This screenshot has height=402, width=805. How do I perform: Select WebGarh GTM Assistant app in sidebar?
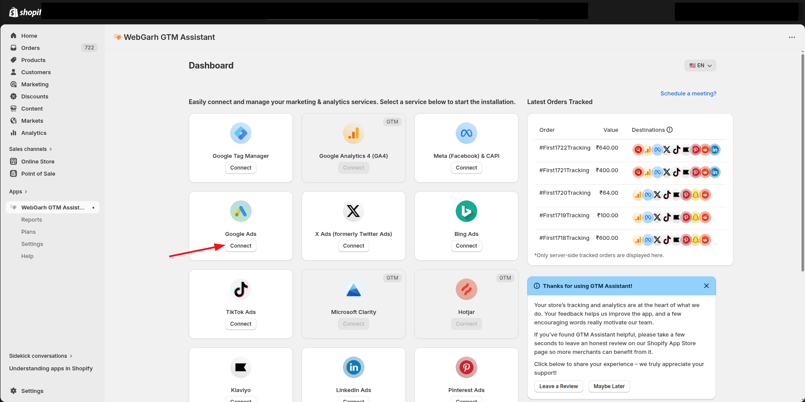tap(53, 207)
